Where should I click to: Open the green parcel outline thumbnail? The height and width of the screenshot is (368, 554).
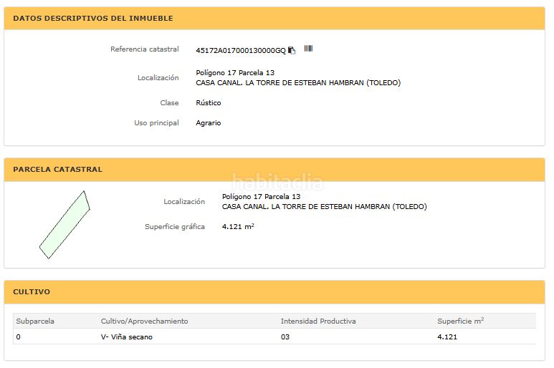65,225
